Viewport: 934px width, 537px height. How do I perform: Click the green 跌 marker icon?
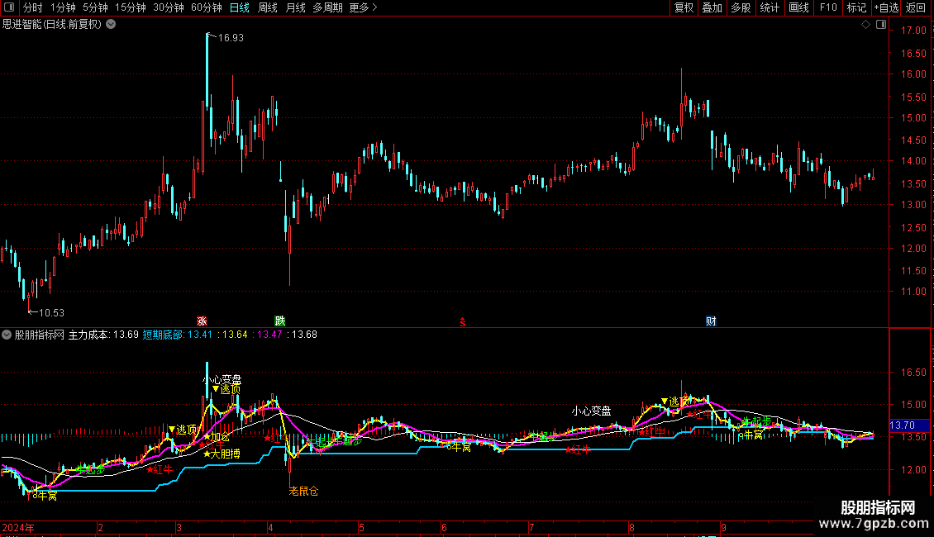(280, 321)
